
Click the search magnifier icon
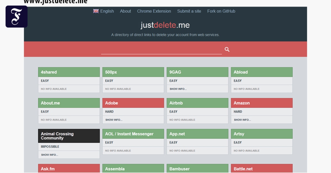click(x=227, y=49)
